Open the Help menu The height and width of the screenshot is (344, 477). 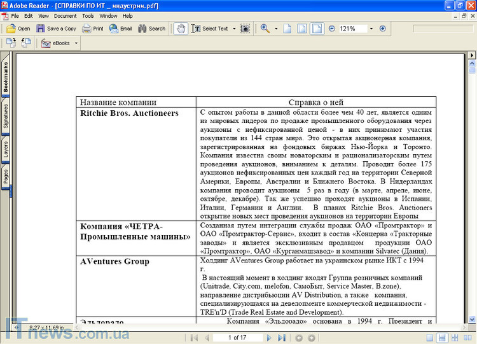127,16
